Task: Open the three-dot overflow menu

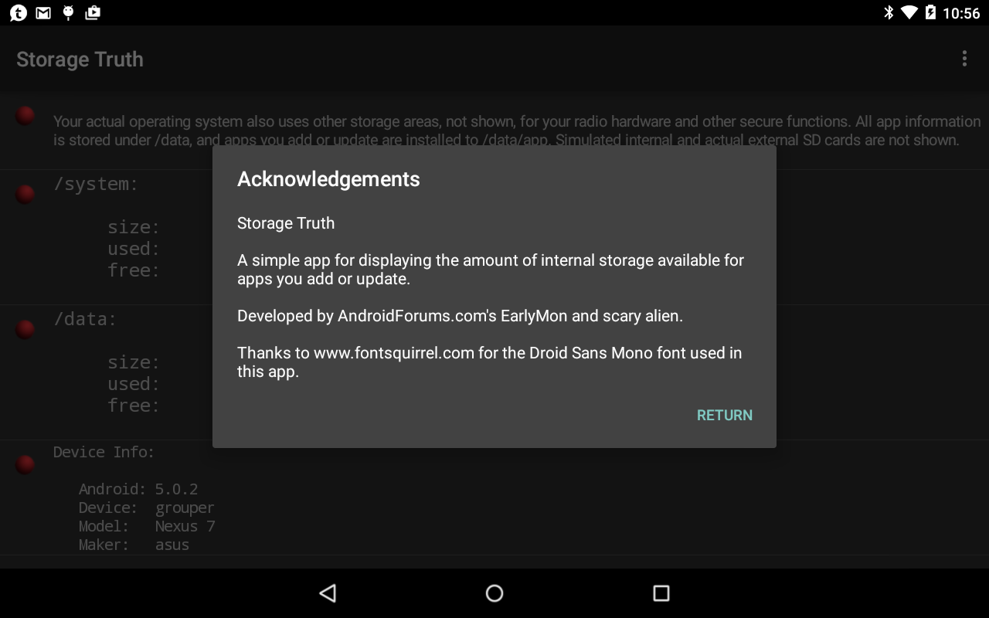Action: (x=964, y=59)
